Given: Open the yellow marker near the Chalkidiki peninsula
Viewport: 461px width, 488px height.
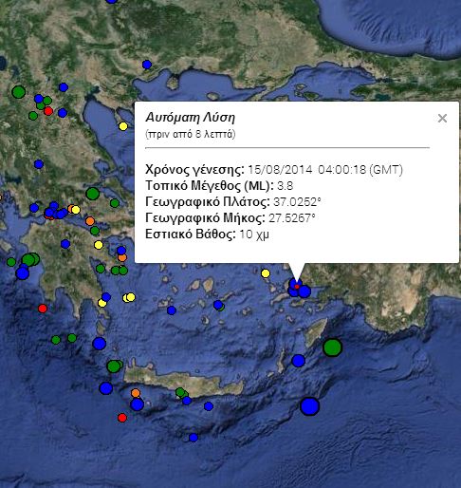Looking at the screenshot, I should (123, 126).
